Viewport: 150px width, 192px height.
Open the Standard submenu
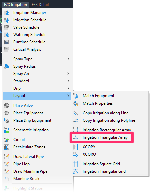[x=37, y=81]
